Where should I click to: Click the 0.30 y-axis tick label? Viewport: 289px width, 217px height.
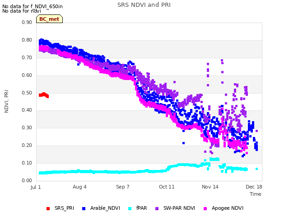click(x=27, y=127)
